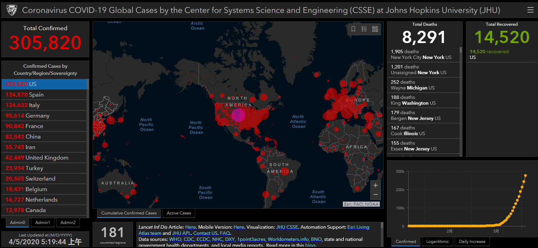Select Switzerland with 20,505 cases
Viewport: 538px width, 248px height.
pos(44,179)
